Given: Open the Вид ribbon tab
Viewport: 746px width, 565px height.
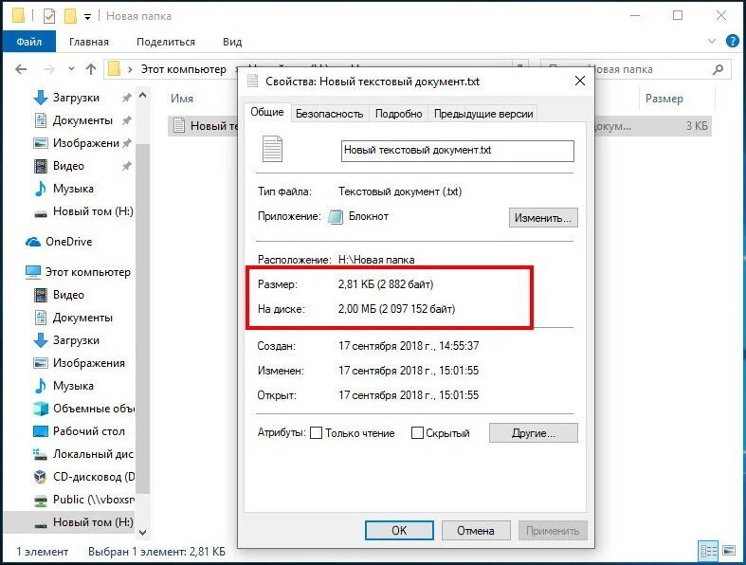Looking at the screenshot, I should coord(232,42).
